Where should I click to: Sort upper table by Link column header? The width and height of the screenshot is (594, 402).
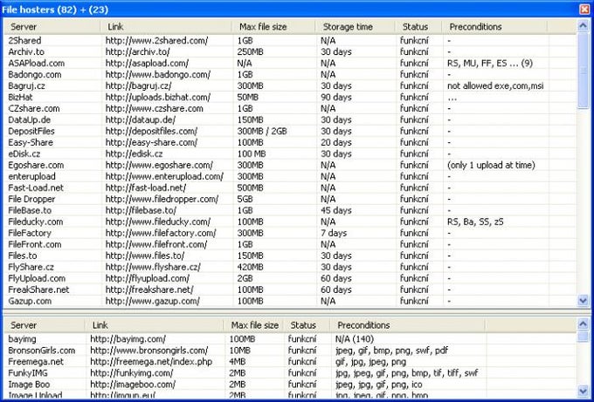click(166, 27)
